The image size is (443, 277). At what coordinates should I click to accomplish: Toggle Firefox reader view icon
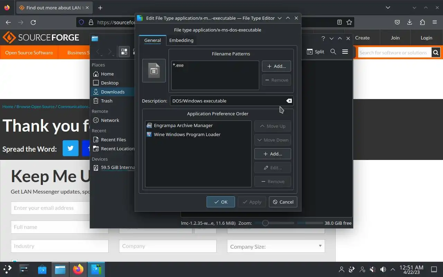340,22
